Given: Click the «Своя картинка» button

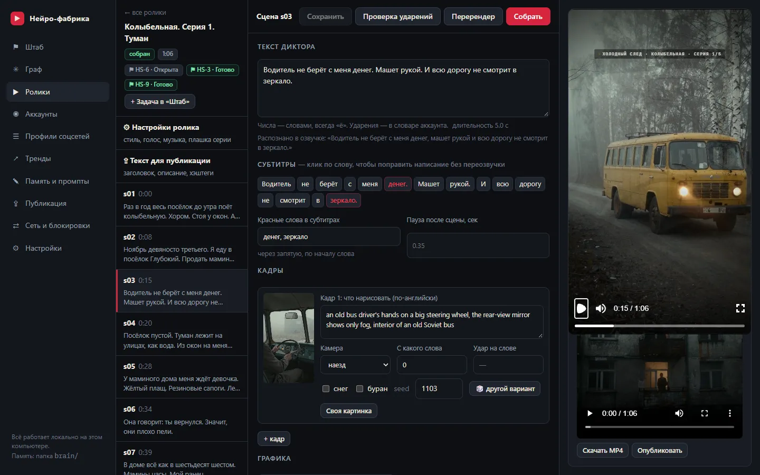Looking at the screenshot, I should click(x=349, y=411).
